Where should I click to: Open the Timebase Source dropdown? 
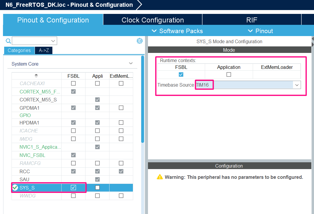coord(297,85)
